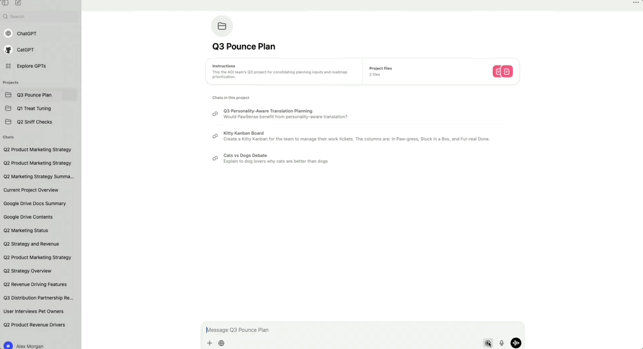Toggle the sidebar panel icon
The image size is (643, 349).
click(x=5, y=3)
